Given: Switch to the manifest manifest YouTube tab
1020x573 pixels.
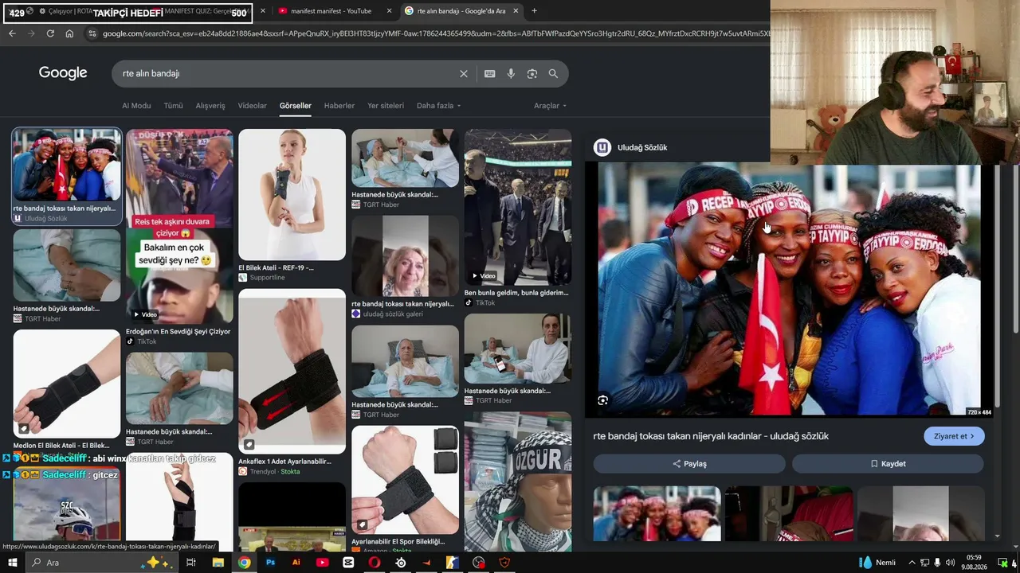Looking at the screenshot, I should tap(331, 11).
